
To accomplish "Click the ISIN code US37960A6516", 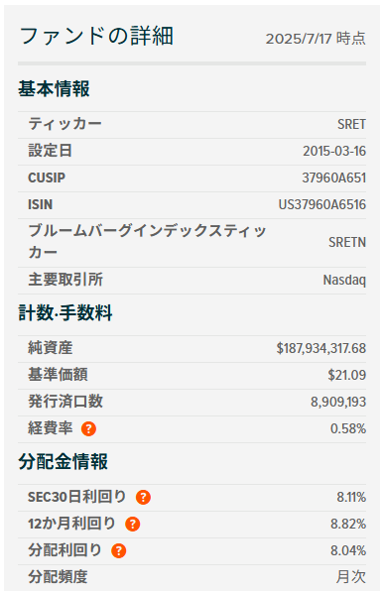I will (322, 204).
